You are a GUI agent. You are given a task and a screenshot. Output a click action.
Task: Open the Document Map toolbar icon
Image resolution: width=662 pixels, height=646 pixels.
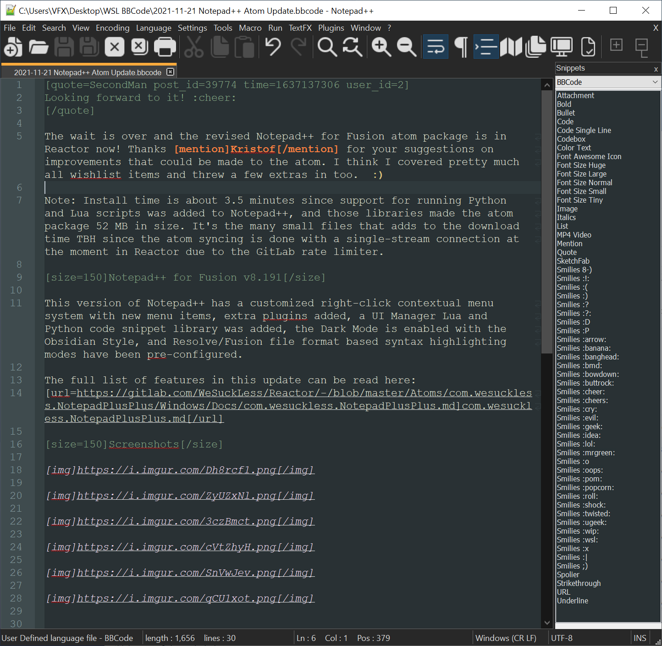(511, 47)
